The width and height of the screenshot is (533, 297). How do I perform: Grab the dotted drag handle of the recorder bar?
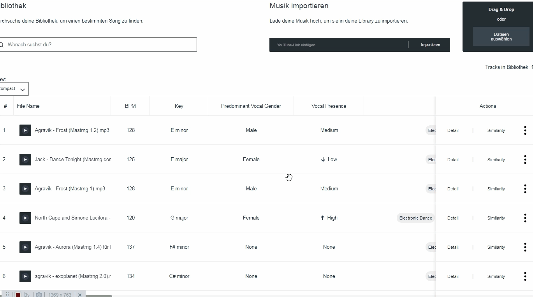point(7,295)
